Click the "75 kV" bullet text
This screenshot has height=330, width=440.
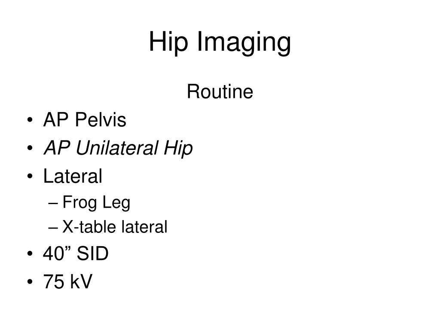tap(67, 282)
